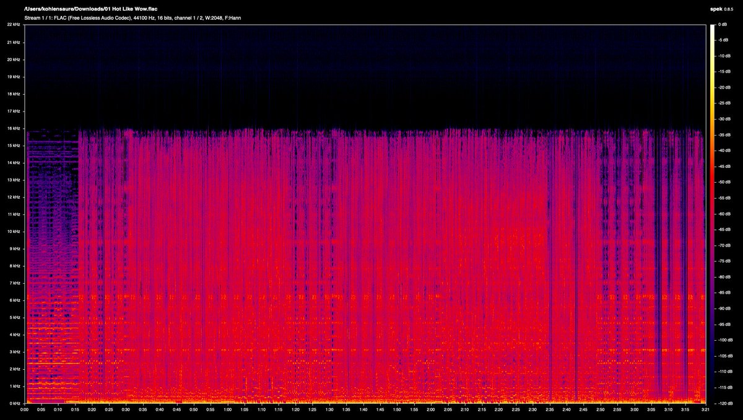
Task: Click the '-40 dB' legend label
Action: pyautogui.click(x=724, y=151)
